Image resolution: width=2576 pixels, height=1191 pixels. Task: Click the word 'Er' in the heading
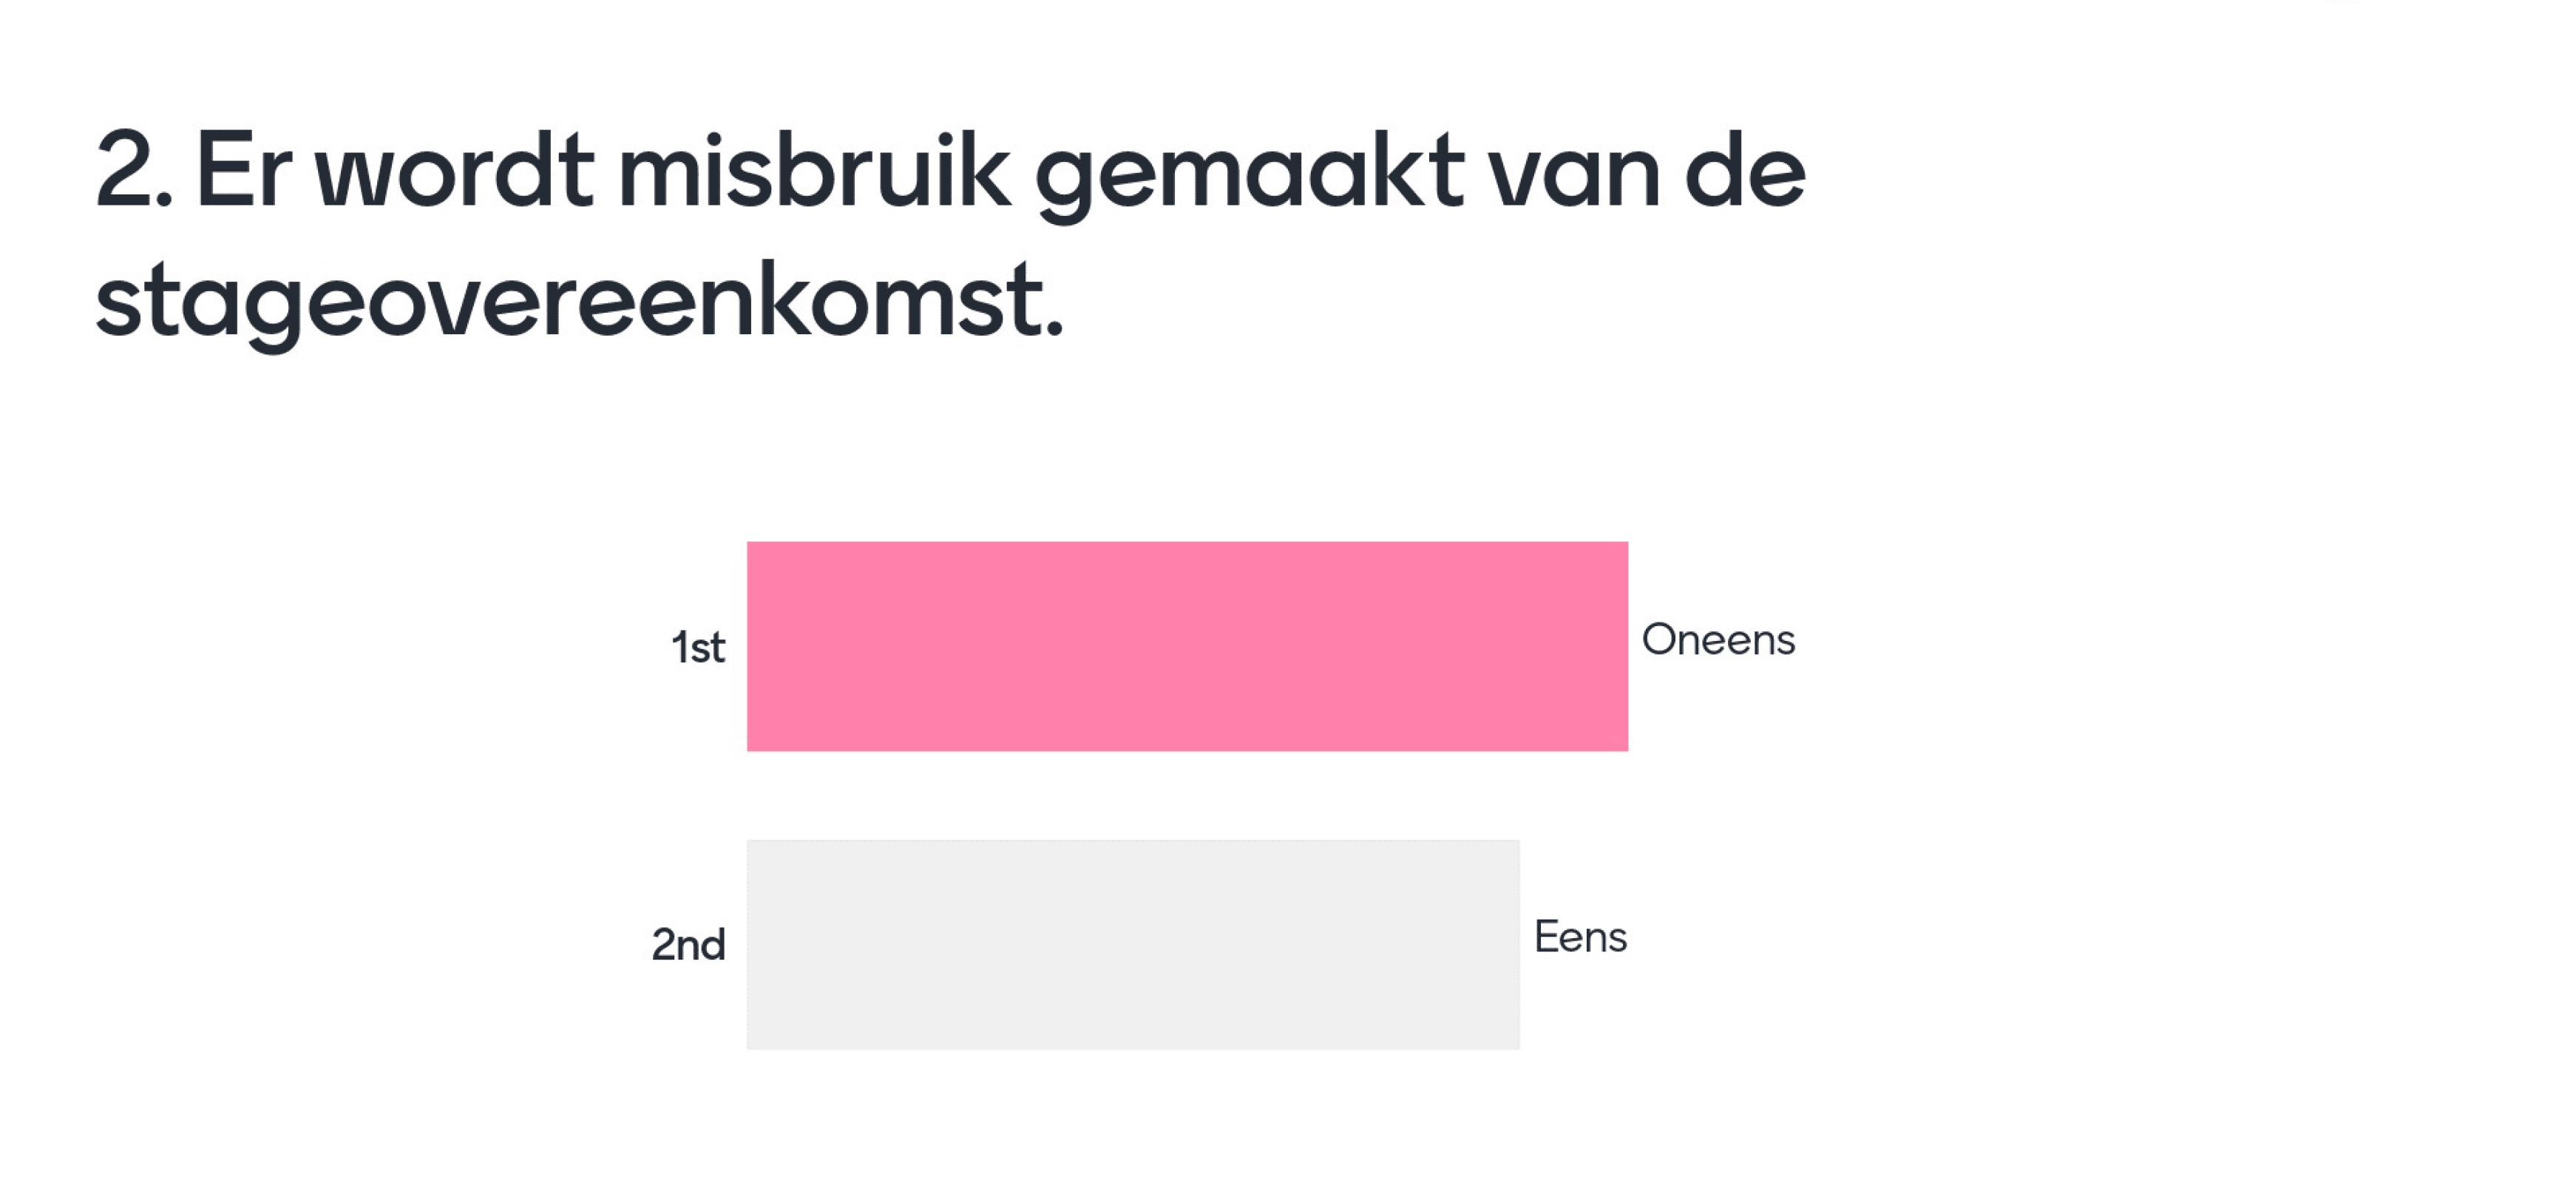click(x=243, y=170)
